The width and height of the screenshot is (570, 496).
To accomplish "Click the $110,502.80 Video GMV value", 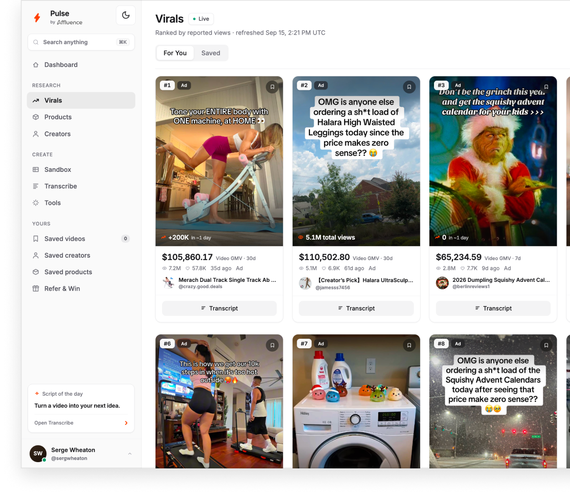I will pos(324,257).
